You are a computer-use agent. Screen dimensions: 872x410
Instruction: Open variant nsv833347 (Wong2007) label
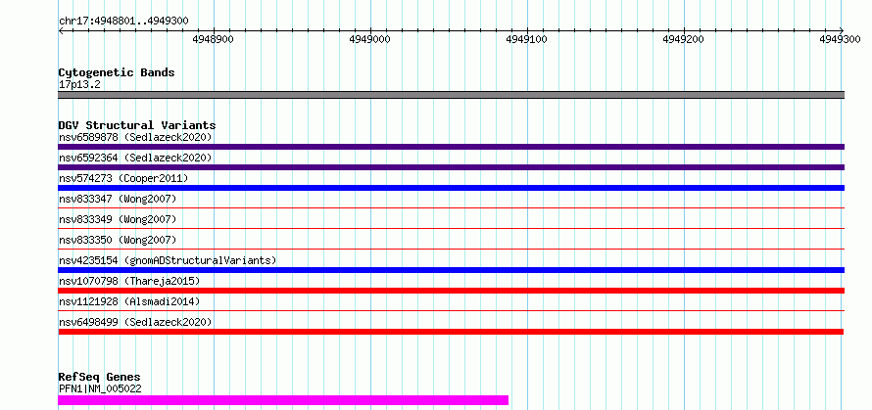(118, 199)
